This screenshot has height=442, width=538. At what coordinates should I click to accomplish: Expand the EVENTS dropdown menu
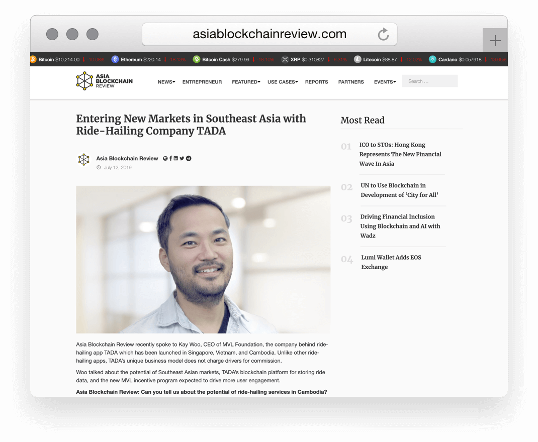pos(385,82)
